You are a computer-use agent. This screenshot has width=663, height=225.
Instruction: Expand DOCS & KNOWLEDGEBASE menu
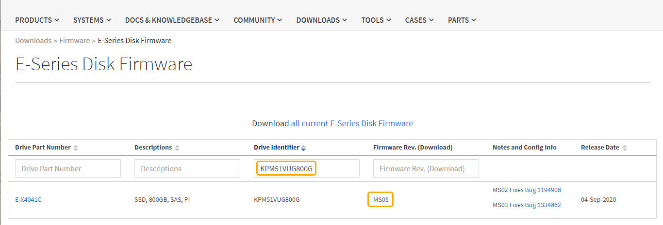click(172, 20)
